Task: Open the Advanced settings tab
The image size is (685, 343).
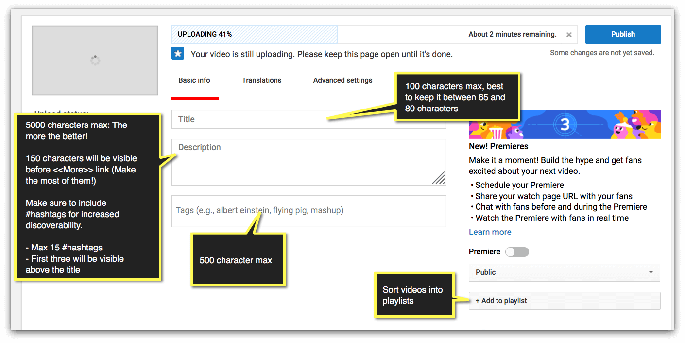Action: click(x=342, y=80)
